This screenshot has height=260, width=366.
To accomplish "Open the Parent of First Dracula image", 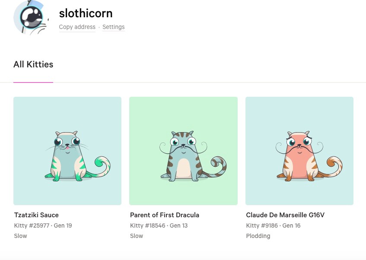I will (x=183, y=151).
